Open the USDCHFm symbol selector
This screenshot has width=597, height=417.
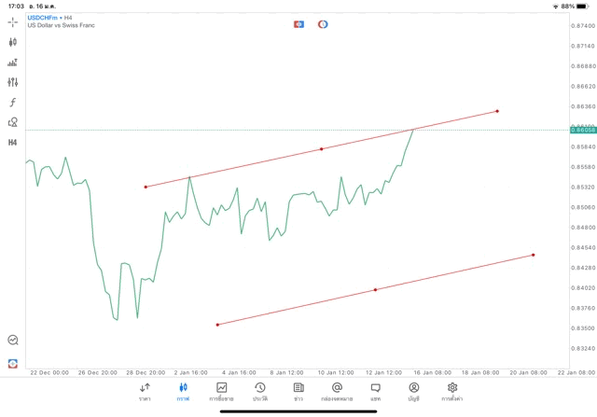pyautogui.click(x=45, y=18)
